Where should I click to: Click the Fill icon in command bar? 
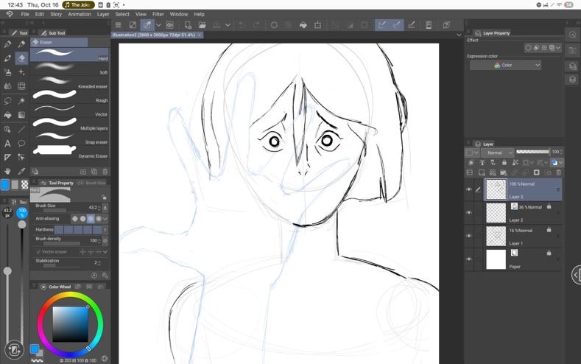pyautogui.click(x=303, y=25)
